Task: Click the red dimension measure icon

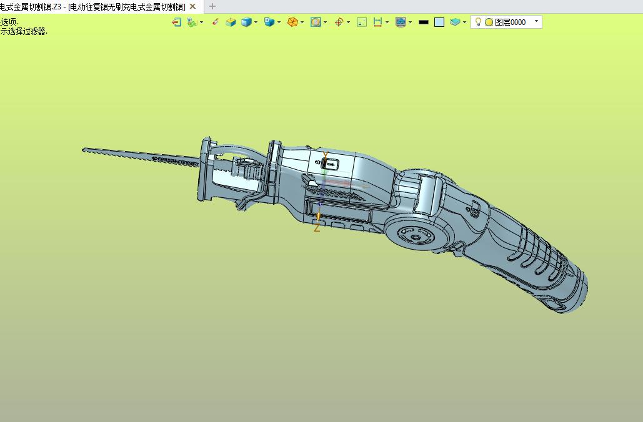Action: point(377,22)
